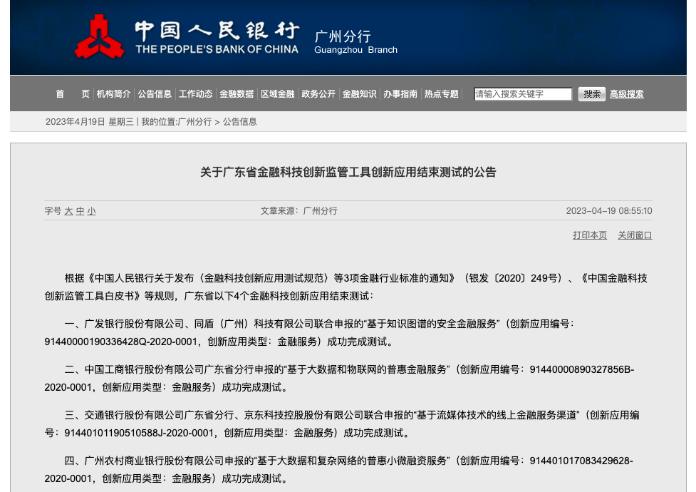Click 打印本页 to print the page

pos(590,235)
